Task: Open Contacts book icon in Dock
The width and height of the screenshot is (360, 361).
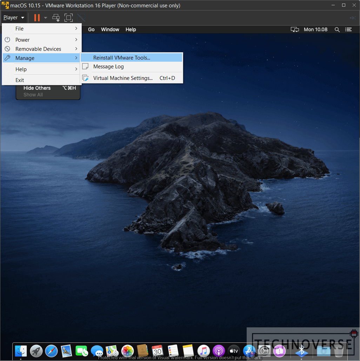Action: click(x=143, y=351)
